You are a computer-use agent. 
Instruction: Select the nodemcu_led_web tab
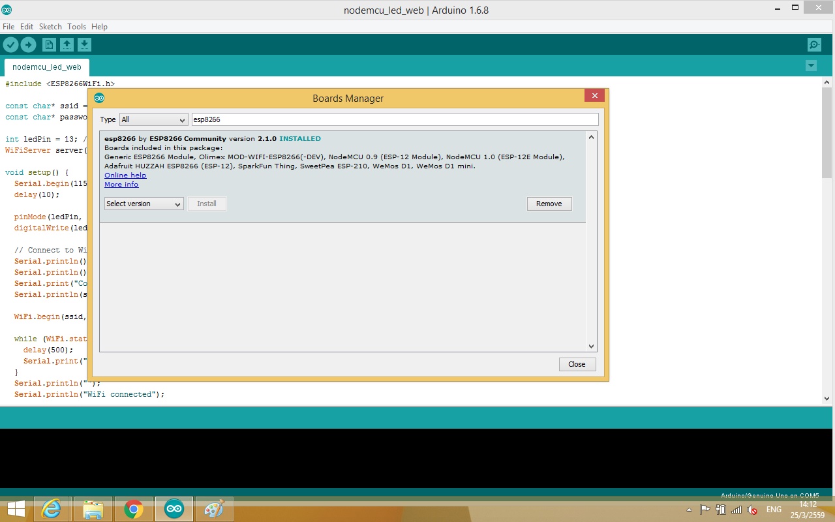[47, 67]
